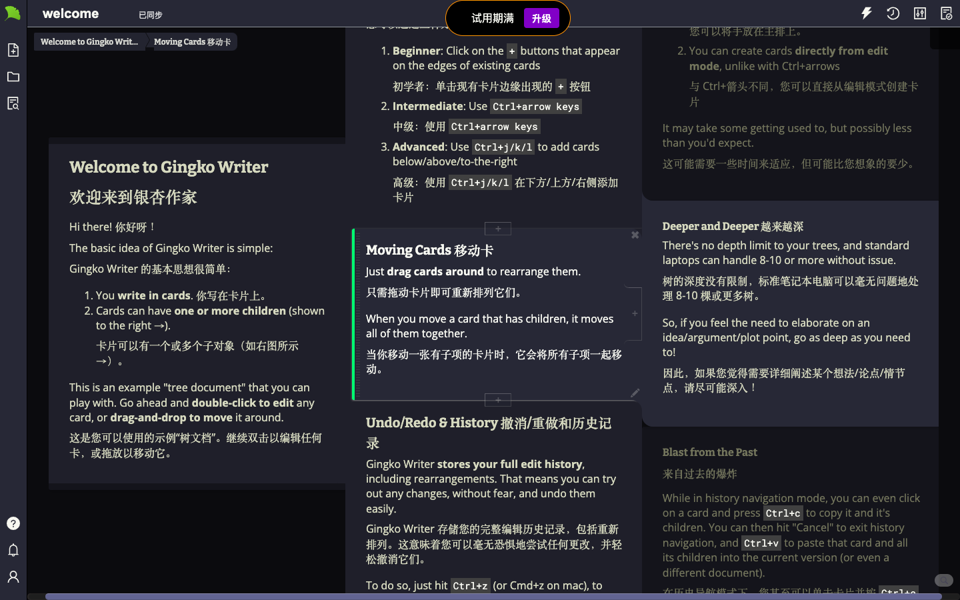Image resolution: width=960 pixels, height=600 pixels.
Task: Select the Blast from the Past card
Action: click(790, 510)
